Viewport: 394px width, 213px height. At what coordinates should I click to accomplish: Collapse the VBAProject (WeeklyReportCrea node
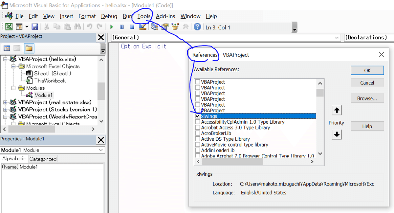5,117
